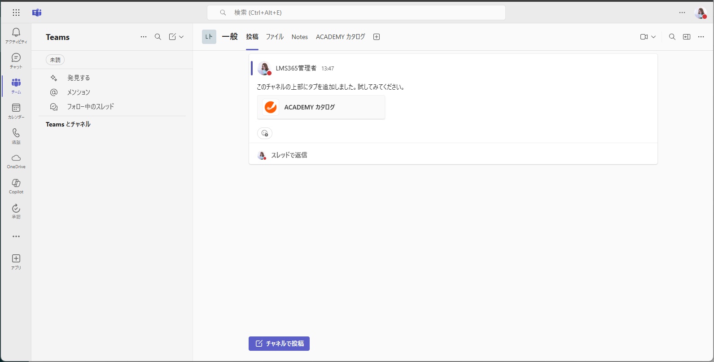
Task: Click the new message compose icon
Action: (x=172, y=37)
